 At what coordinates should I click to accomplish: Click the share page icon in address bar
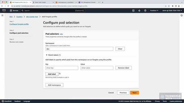(x=166, y=6)
